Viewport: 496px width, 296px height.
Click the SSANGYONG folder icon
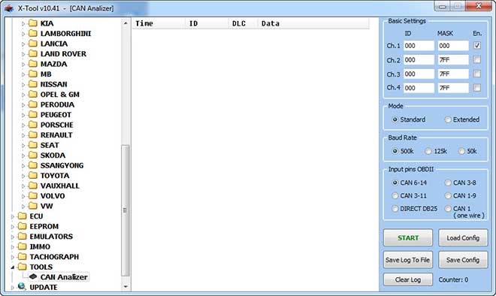[x=33, y=165]
